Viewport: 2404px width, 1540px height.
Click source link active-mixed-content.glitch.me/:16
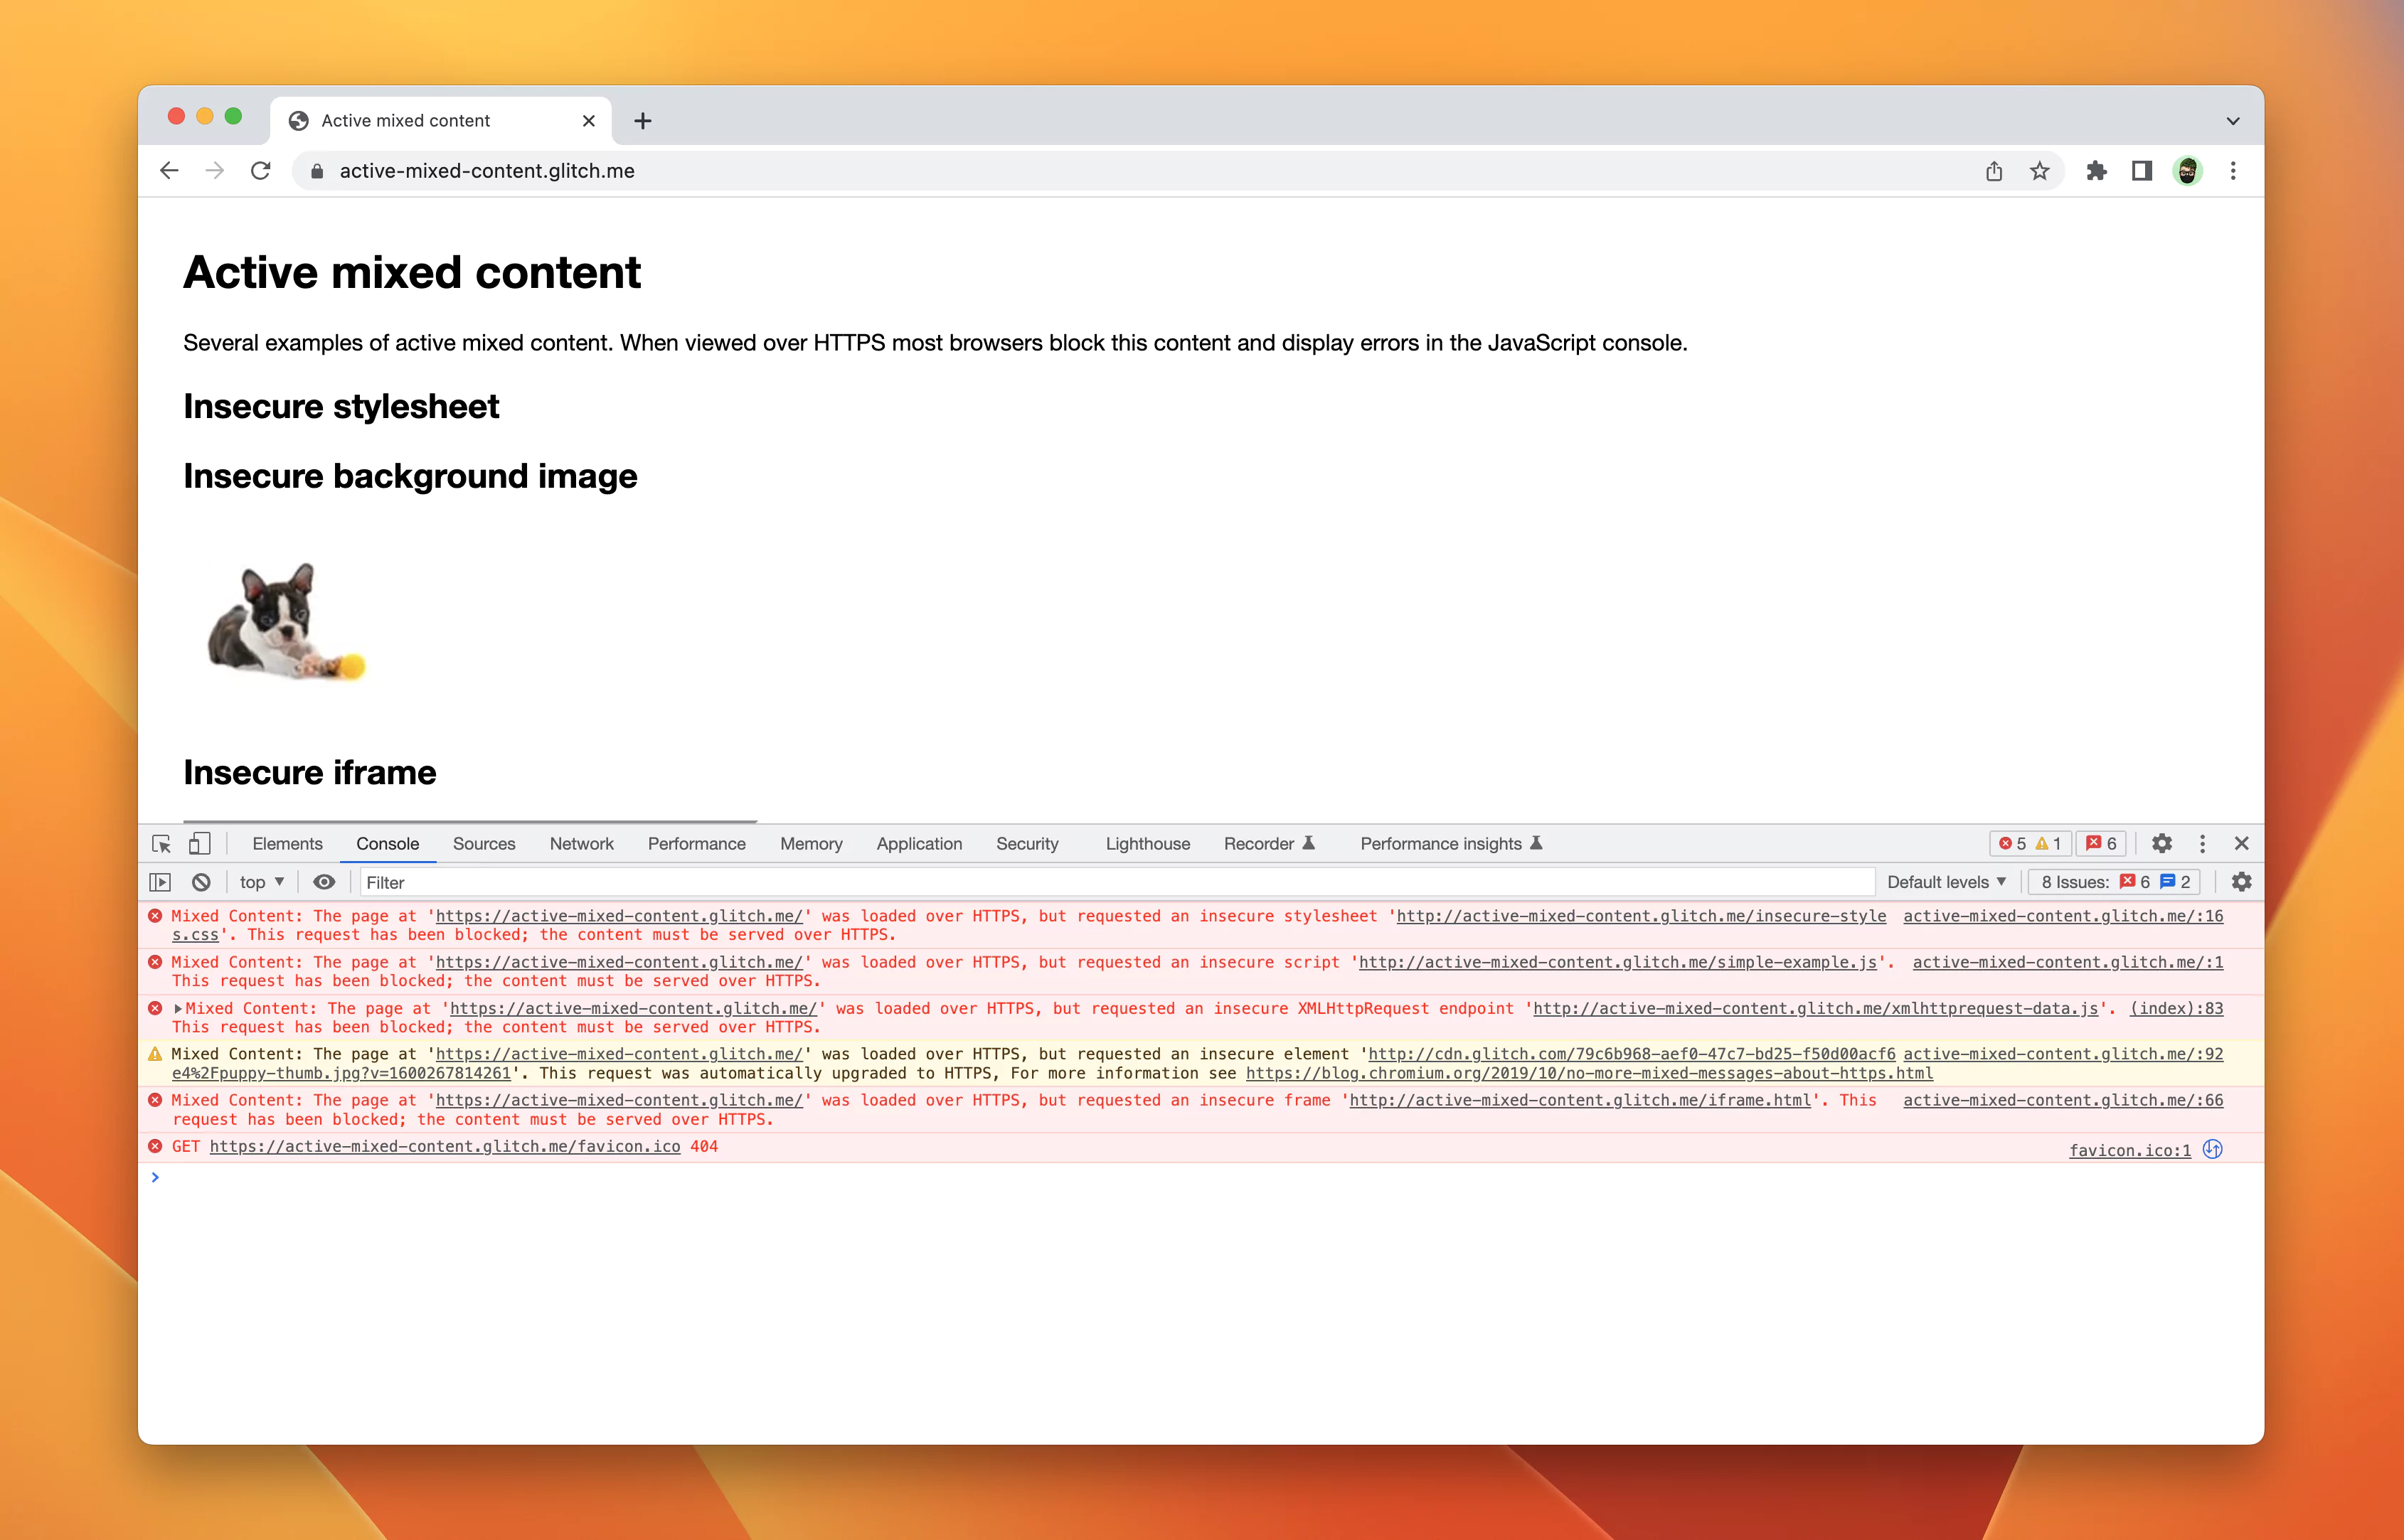click(2062, 916)
